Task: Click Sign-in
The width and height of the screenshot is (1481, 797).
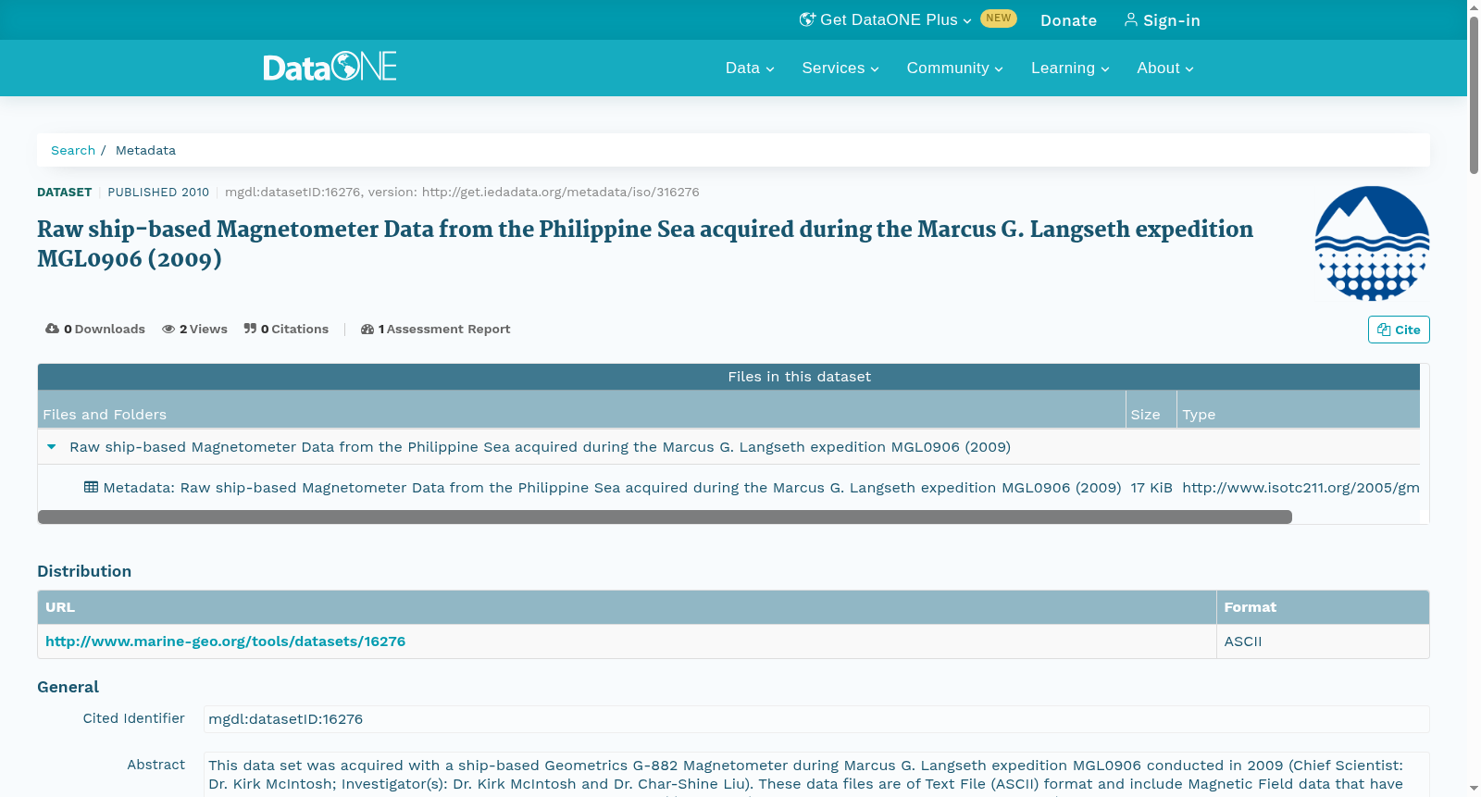Action: 1162,20
